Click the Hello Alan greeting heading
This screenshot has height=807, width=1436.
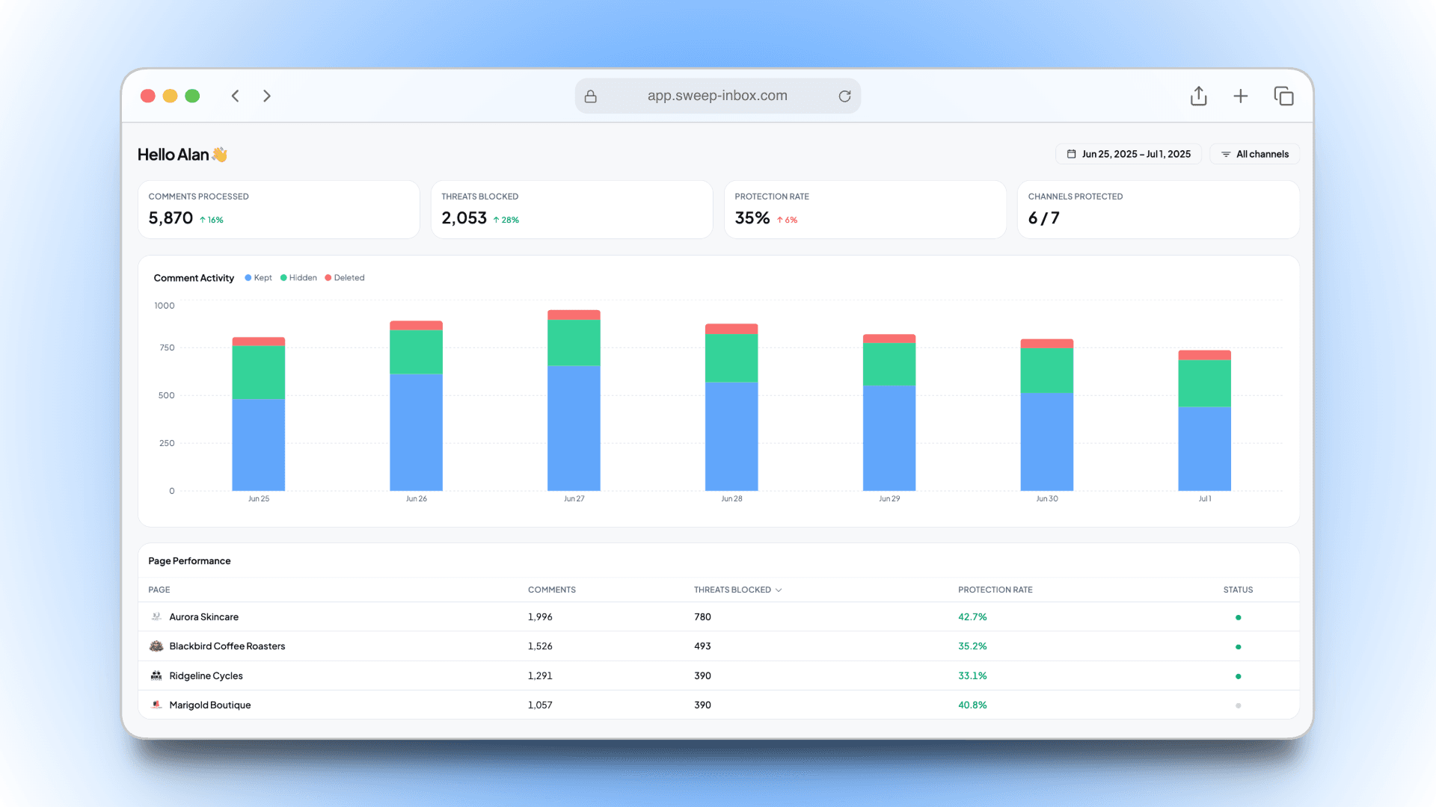182,155
